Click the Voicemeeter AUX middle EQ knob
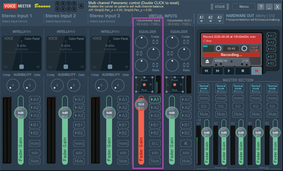This screenshot has height=171, width=283. (184, 53)
